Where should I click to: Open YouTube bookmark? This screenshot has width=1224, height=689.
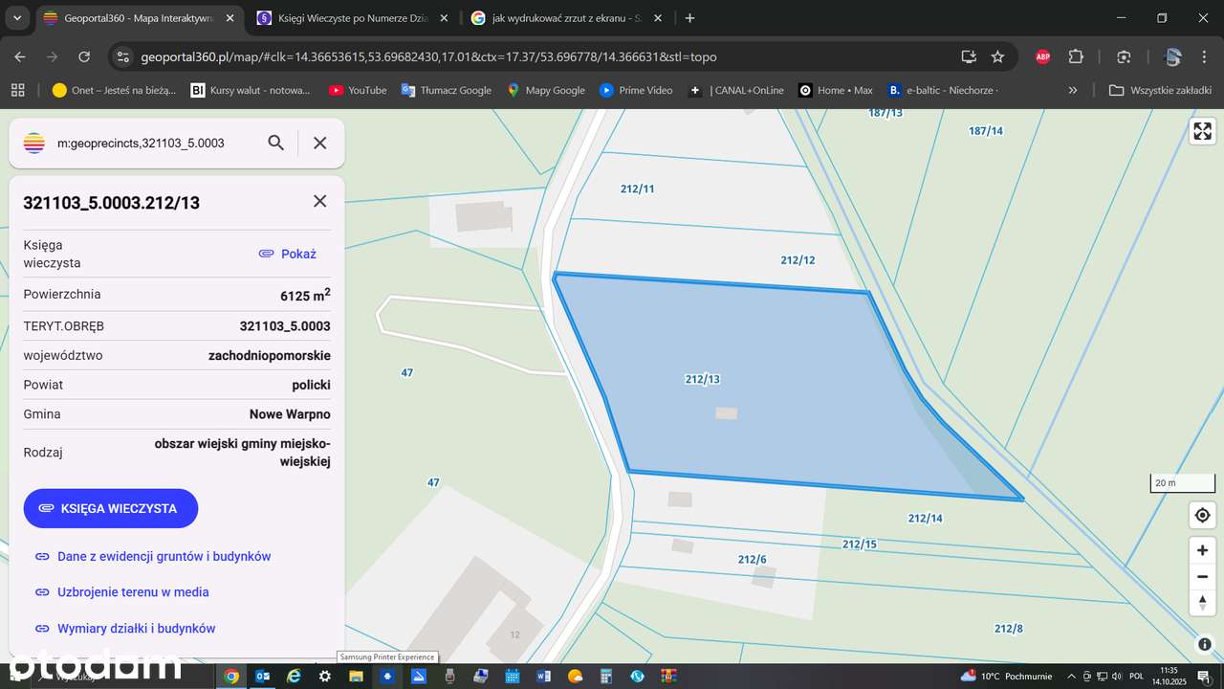pyautogui.click(x=358, y=90)
